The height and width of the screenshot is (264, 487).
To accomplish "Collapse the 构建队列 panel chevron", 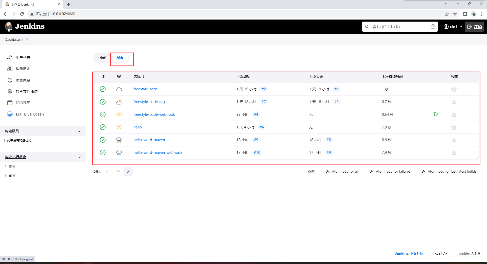I will coord(79,131).
